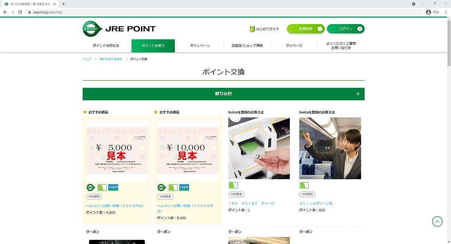The image size is (451, 244).
Task: Open the ゲスト profile button
Action: coord(433,12)
